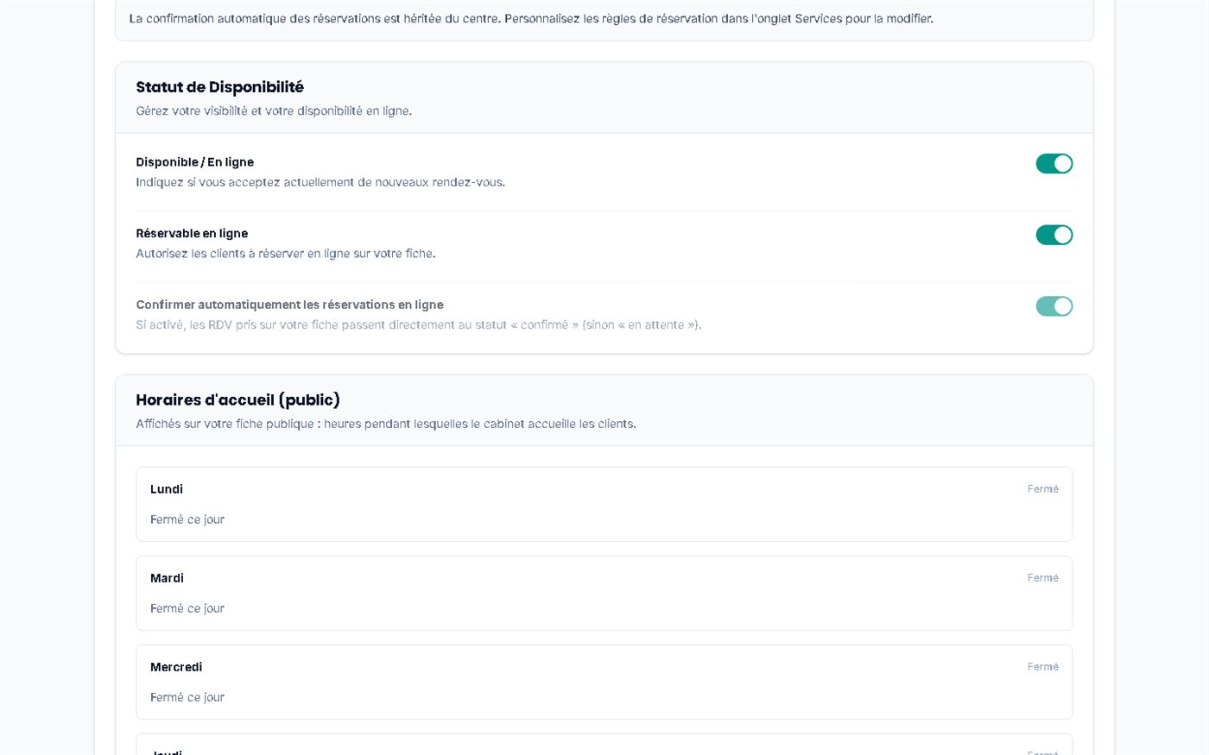This screenshot has height=755, width=1209.
Task: Click "Affichés sur votre fiche publique" subtitle
Action: click(x=386, y=424)
